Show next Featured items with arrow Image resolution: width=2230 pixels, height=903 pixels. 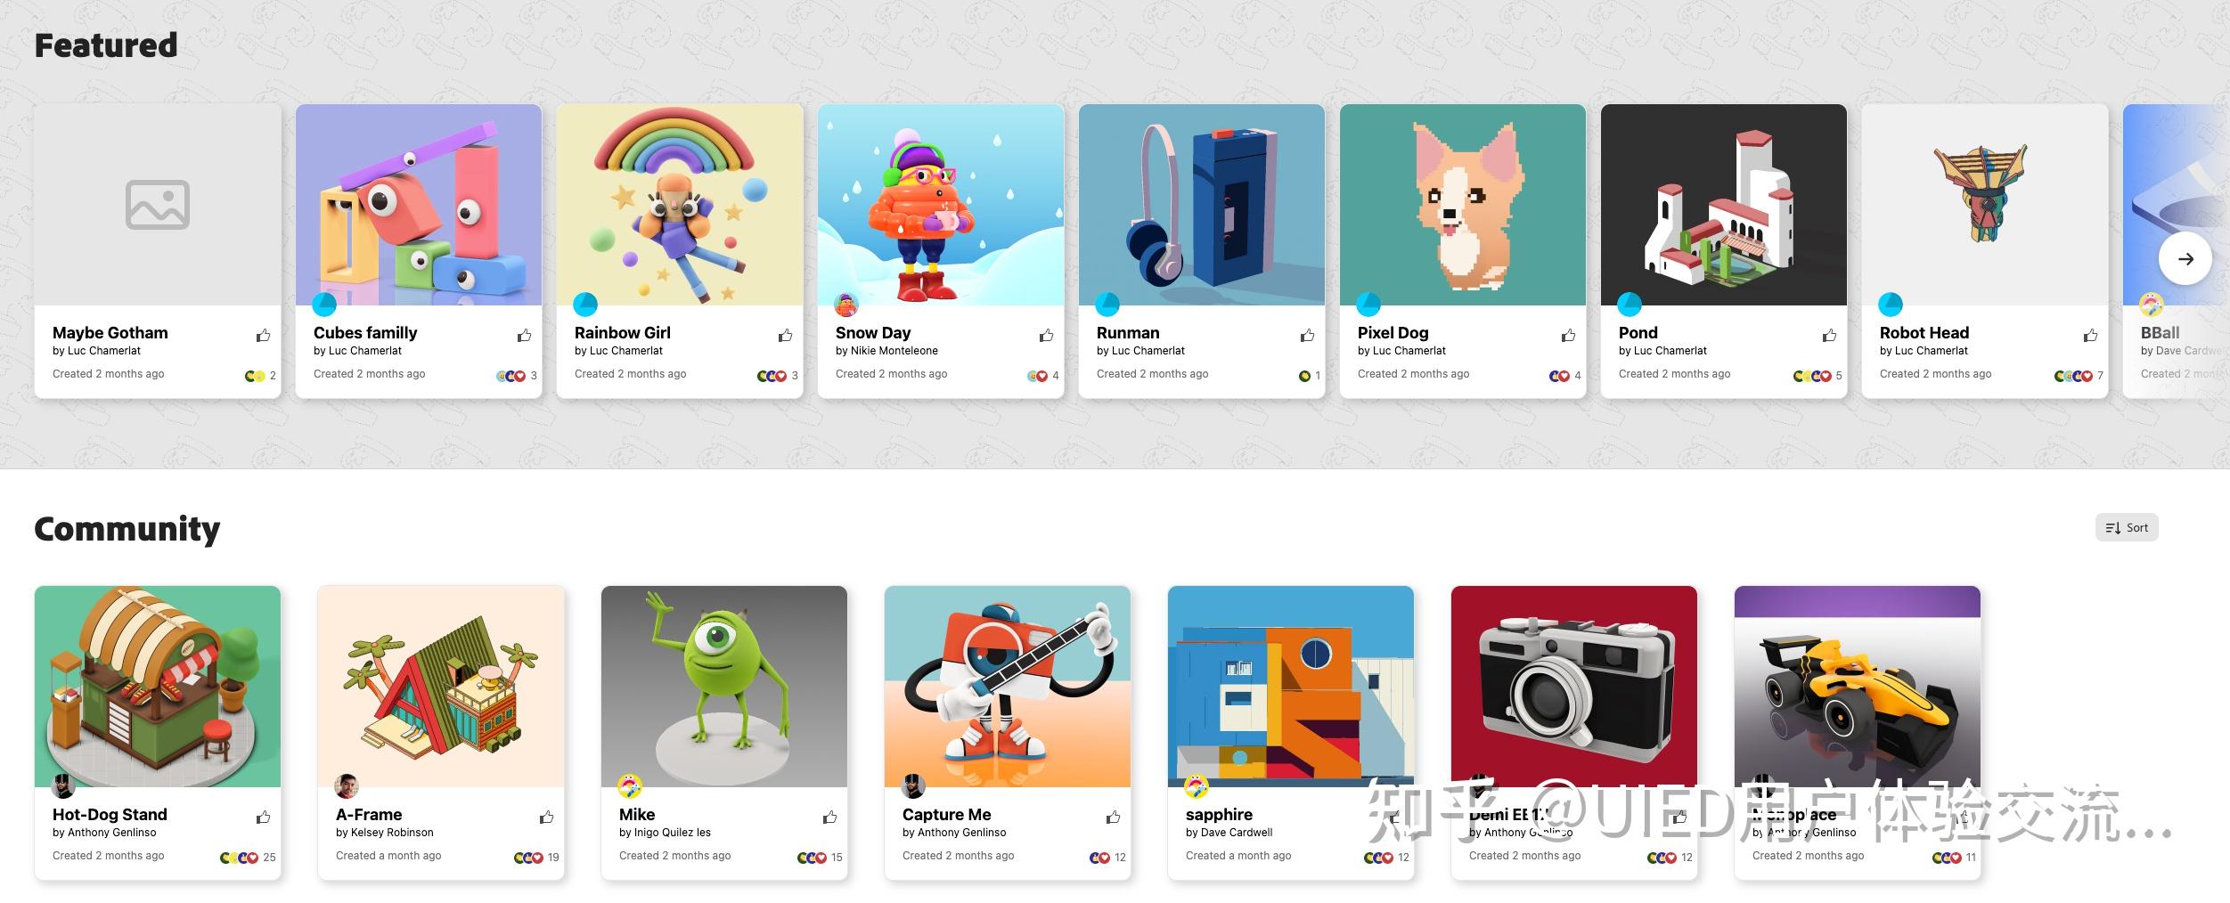click(2185, 258)
